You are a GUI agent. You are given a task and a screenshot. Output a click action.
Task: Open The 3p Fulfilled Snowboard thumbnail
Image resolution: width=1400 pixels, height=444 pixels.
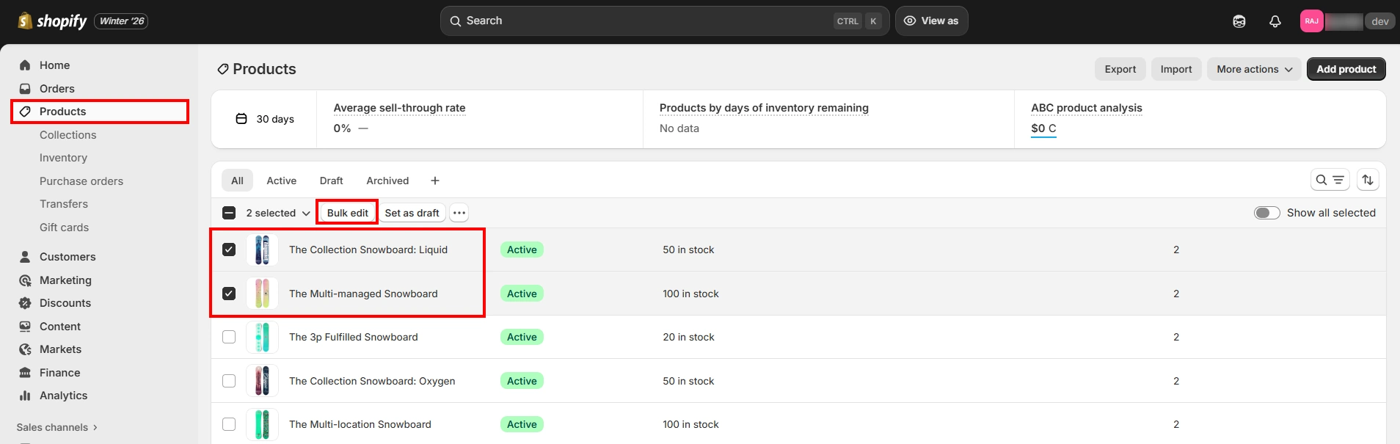262,337
